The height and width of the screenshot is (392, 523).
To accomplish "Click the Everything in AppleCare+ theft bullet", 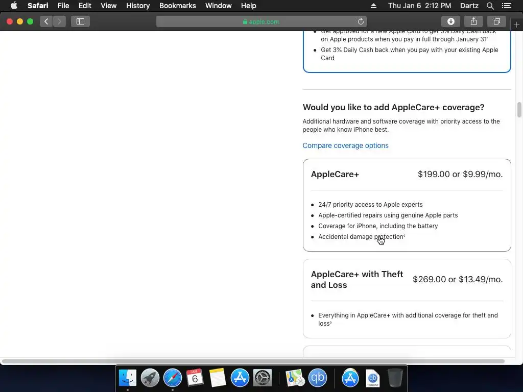I will 408,320.
